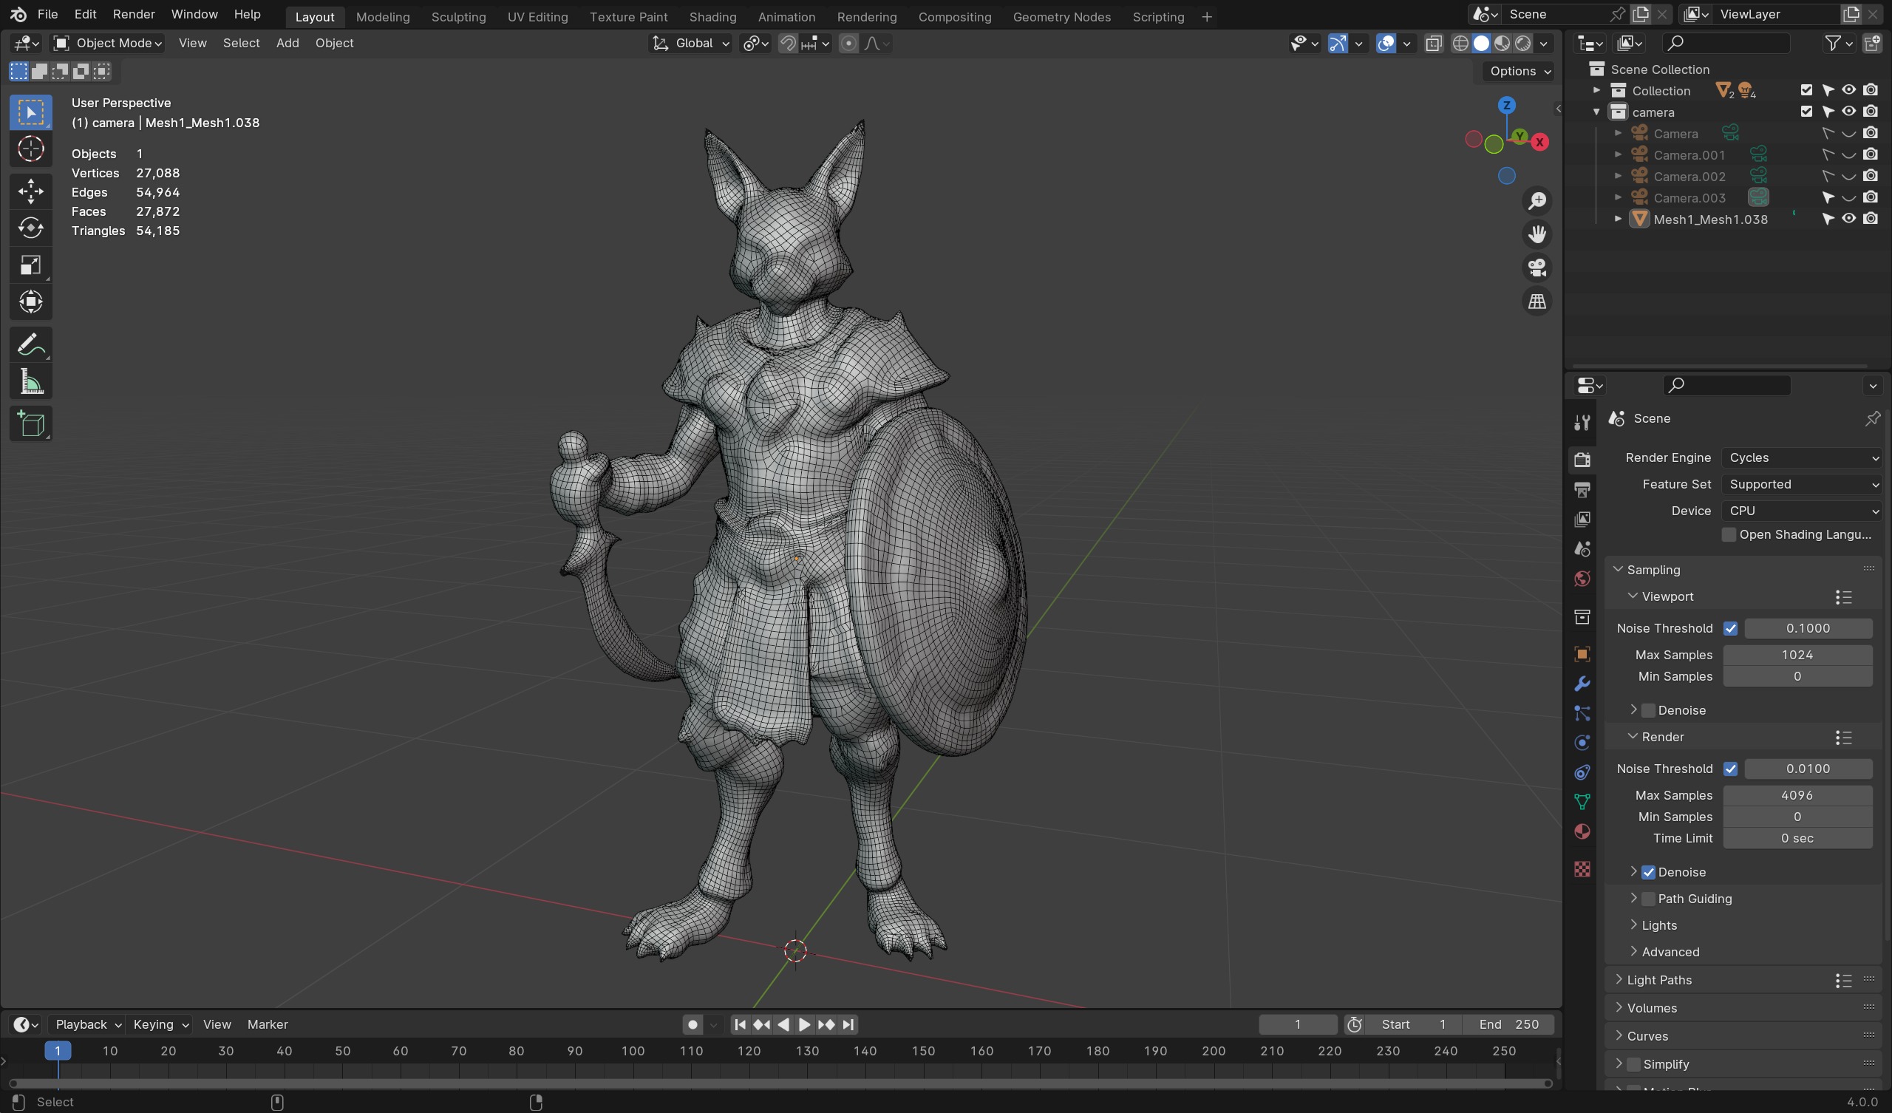Select the Annotate tool
Viewport: 1892px width, 1113px height.
(x=31, y=344)
